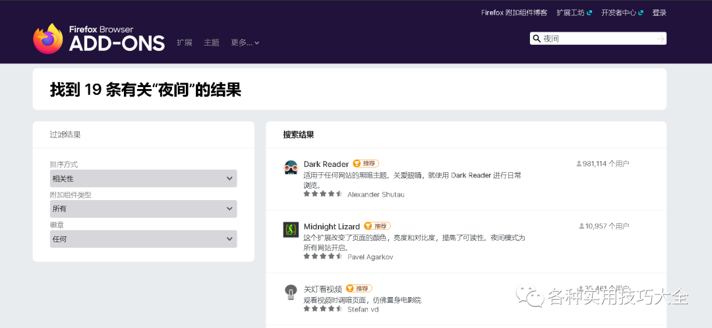
Task: Open the 关灯看视频 lightbulb icon
Action: (291, 292)
